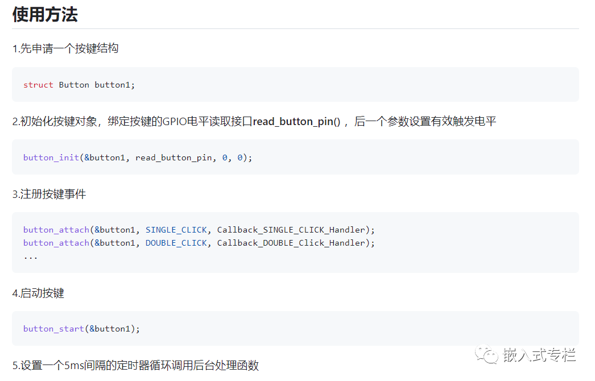Select the &button1 argument in button_start call
Image resolution: width=595 pixels, height=381 pixels.
[110, 329]
